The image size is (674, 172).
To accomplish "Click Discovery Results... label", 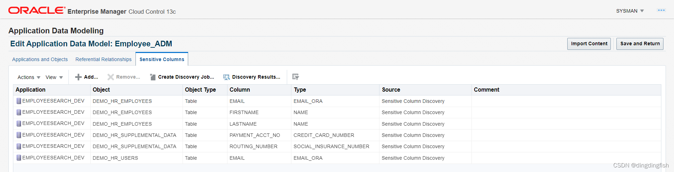I will click(256, 77).
